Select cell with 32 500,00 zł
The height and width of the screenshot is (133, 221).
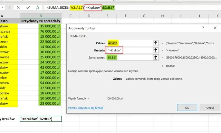41,88
